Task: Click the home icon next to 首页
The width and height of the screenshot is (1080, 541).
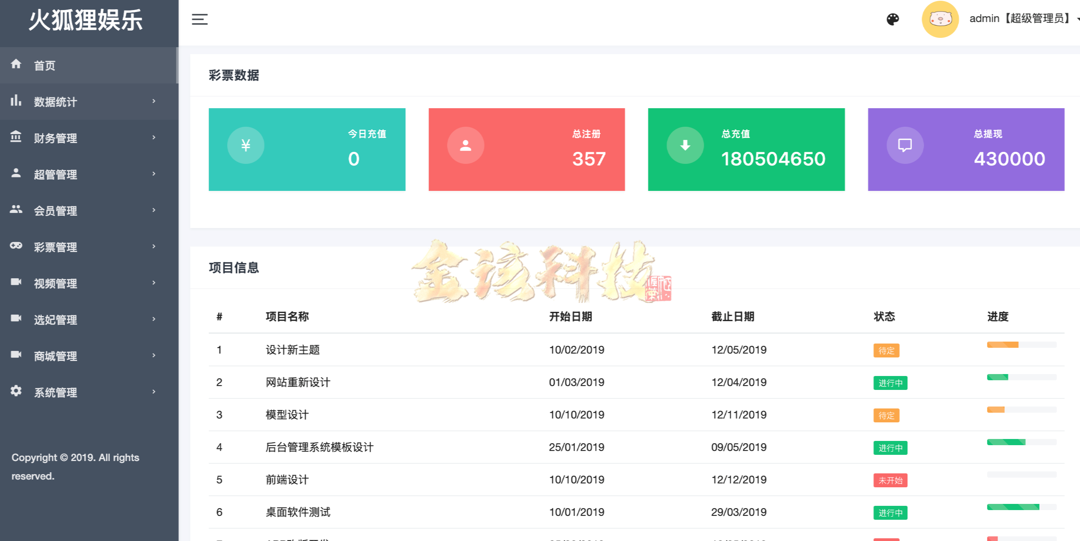Action: tap(16, 64)
